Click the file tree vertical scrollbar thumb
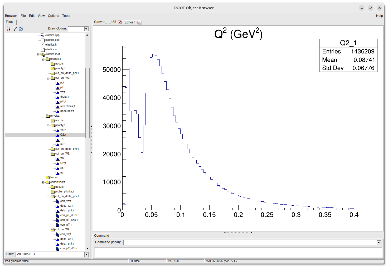Image resolution: width=388 pixels, height=268 pixels. pos(87,103)
